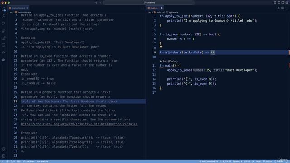This screenshot has width=290, height=163.
Task: Open the Accounts menu icon
Action: pyautogui.click(x=4, y=149)
